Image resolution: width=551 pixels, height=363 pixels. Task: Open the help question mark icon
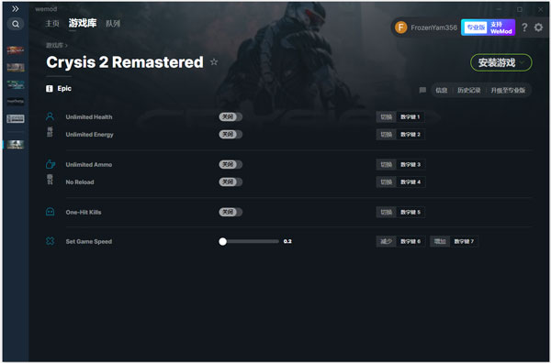pos(524,27)
